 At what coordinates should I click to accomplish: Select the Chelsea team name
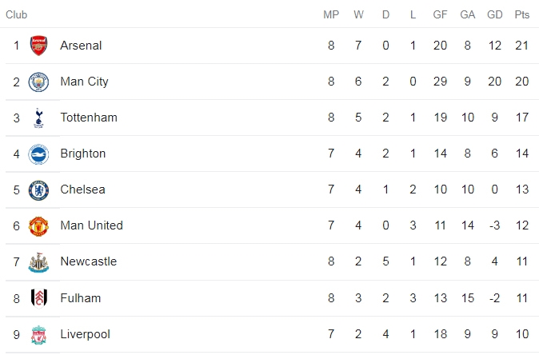[x=82, y=189]
